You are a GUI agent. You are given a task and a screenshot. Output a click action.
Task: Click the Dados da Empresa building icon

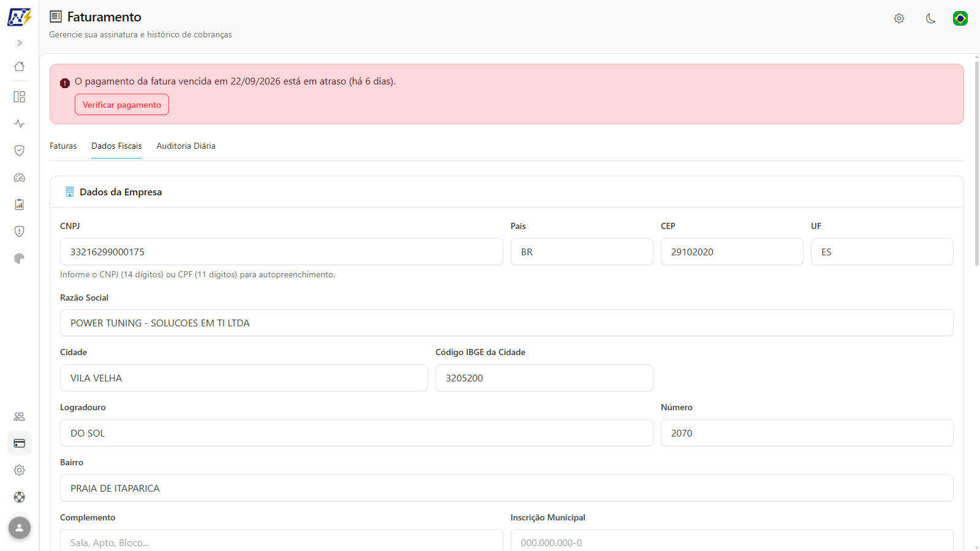pos(70,192)
